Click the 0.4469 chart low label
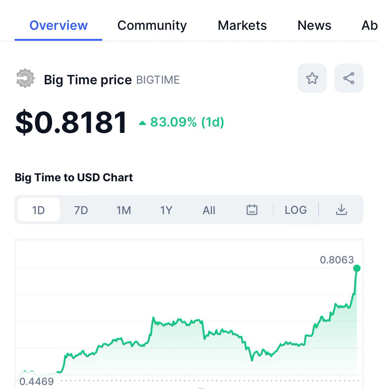The image size is (378, 389). [37, 382]
